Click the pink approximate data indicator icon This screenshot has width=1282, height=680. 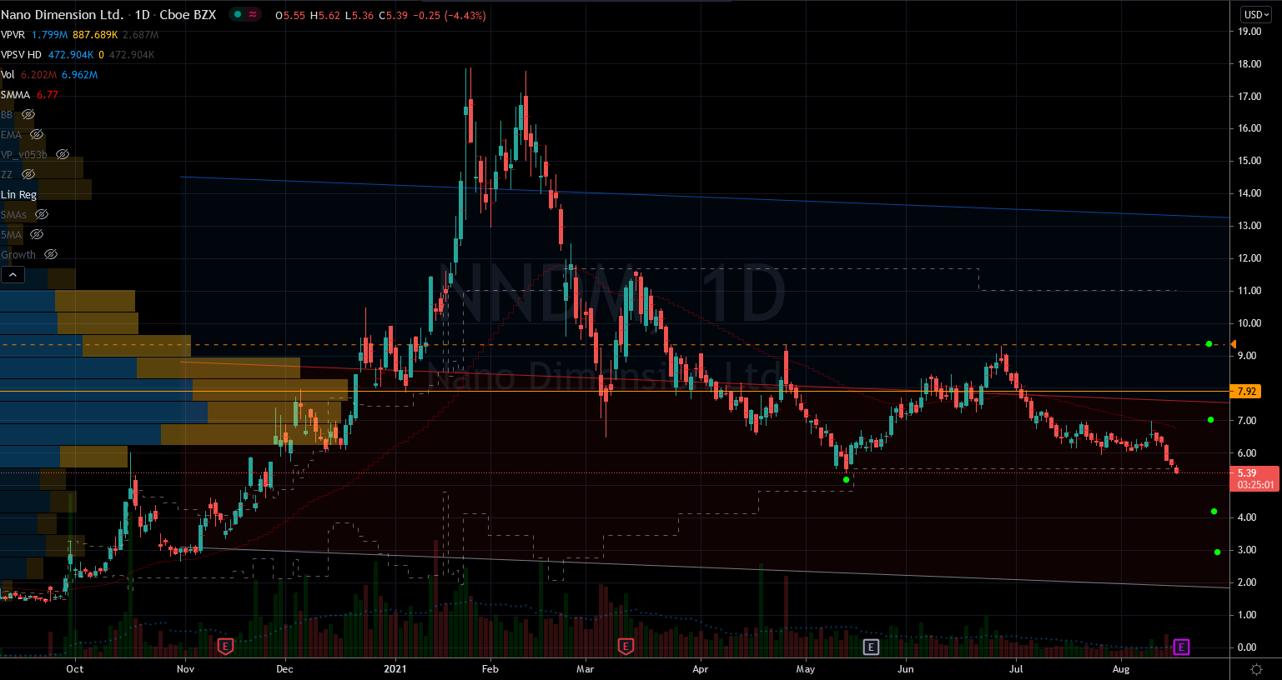[253, 15]
